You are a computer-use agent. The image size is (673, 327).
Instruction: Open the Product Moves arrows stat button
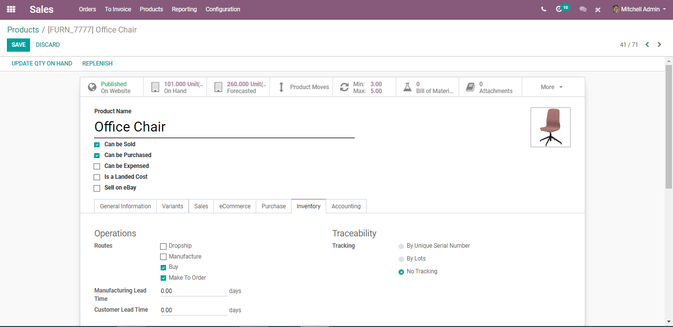point(301,87)
